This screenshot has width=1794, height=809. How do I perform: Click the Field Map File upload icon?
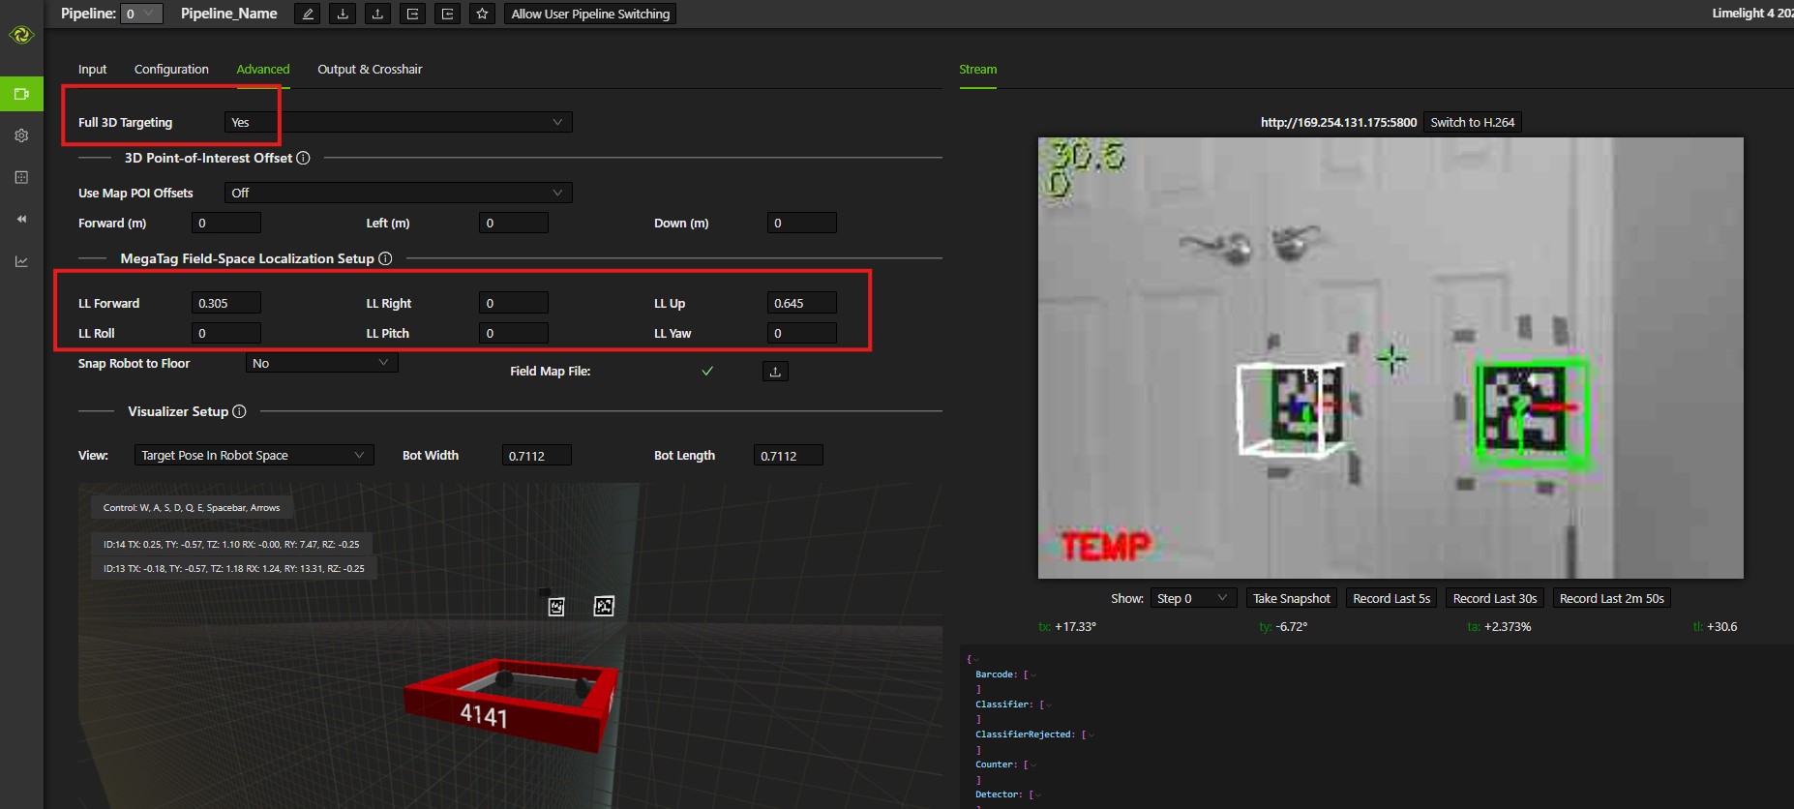click(x=775, y=372)
